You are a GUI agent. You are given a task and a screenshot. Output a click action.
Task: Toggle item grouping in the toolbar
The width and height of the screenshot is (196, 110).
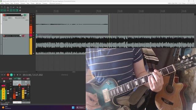[5, 10]
